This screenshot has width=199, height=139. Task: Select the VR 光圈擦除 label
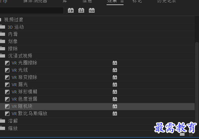tap(24, 63)
